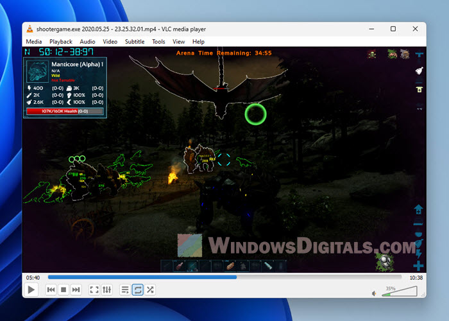
Task: Open the Help menu
Action: click(x=198, y=42)
